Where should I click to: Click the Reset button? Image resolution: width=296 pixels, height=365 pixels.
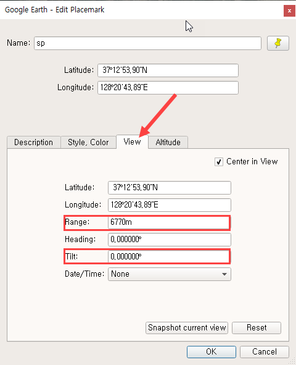coord(257,328)
